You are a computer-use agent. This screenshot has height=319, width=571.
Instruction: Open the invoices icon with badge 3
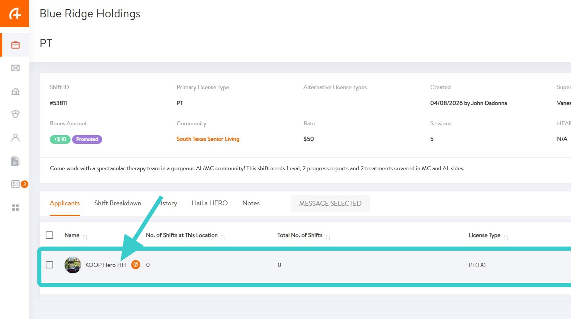(15, 184)
